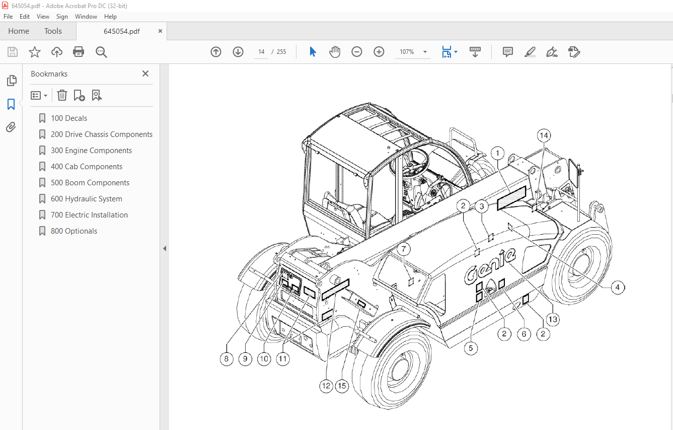Show the Page Thumbnails panel
The width and height of the screenshot is (673, 430).
11,80
